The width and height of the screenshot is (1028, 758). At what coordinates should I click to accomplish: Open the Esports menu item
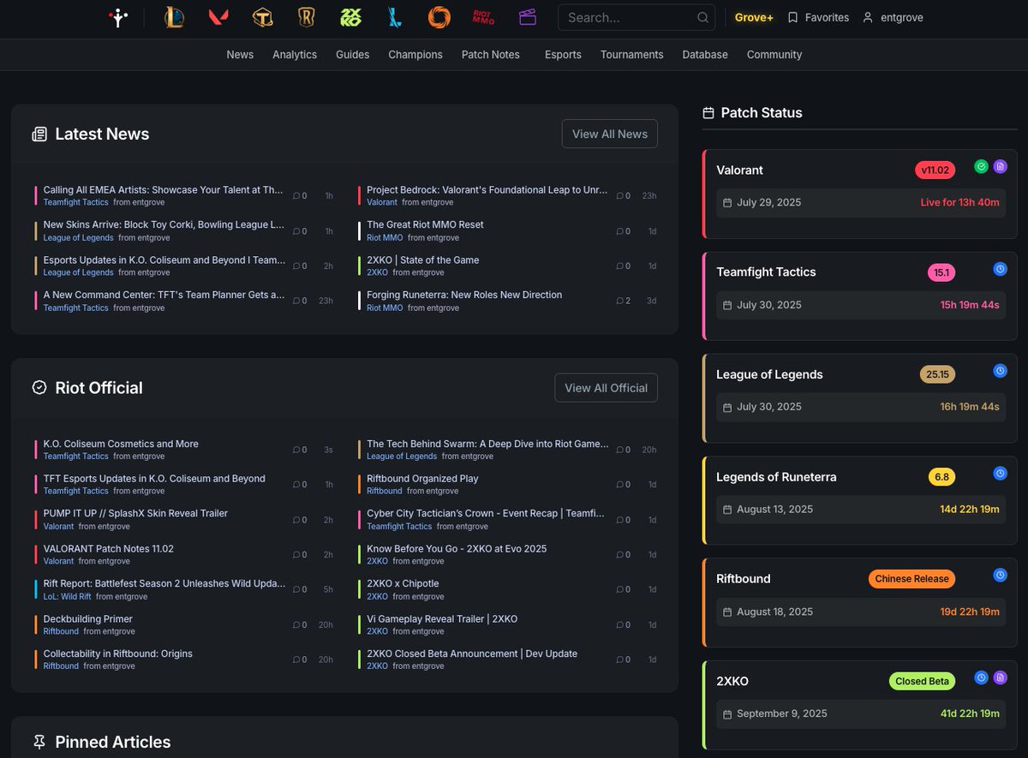click(563, 54)
